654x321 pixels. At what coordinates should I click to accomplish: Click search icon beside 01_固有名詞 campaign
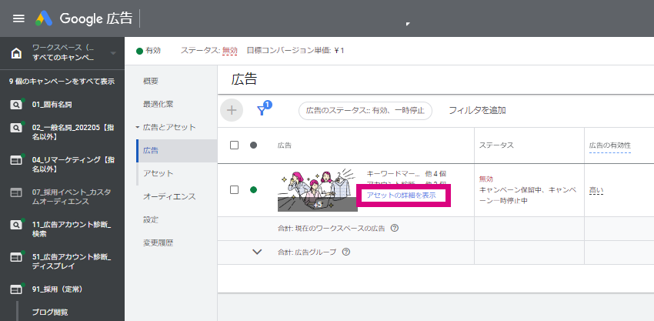(x=16, y=105)
